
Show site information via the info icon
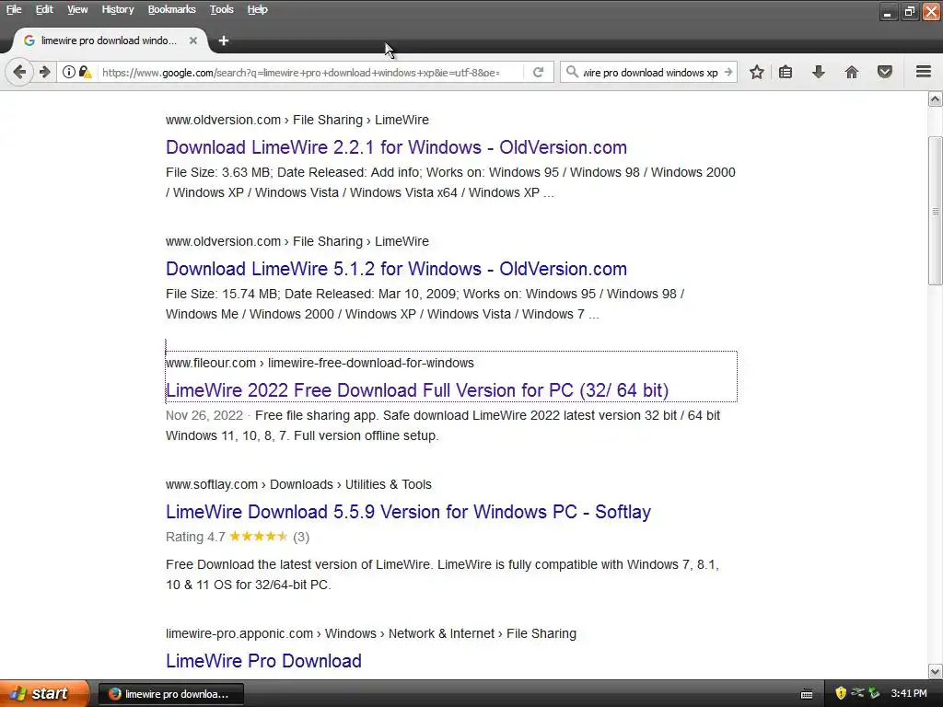[x=68, y=72]
